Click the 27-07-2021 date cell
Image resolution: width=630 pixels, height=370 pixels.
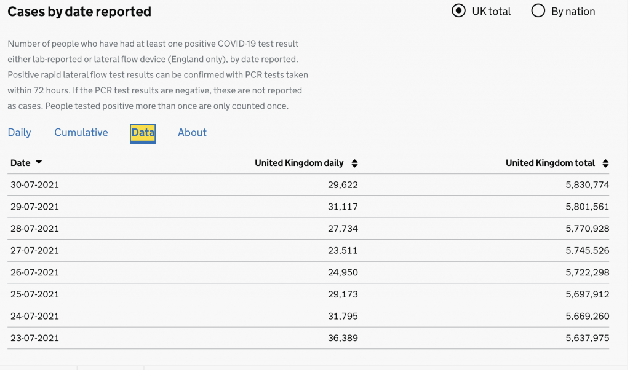(34, 250)
